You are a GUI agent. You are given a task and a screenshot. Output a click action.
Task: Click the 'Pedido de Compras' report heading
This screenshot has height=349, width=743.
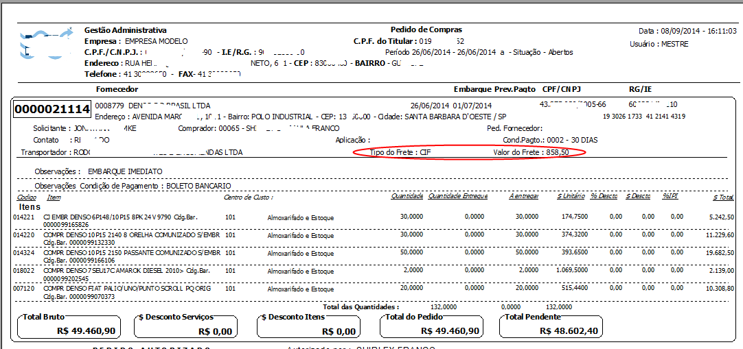pyautogui.click(x=426, y=29)
